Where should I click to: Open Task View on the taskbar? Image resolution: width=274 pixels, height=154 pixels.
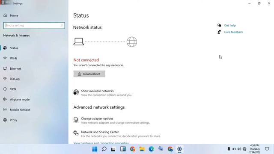(x=113, y=149)
